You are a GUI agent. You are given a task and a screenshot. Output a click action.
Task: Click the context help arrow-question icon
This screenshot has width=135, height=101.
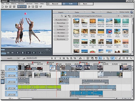pyautogui.click(x=41, y=6)
